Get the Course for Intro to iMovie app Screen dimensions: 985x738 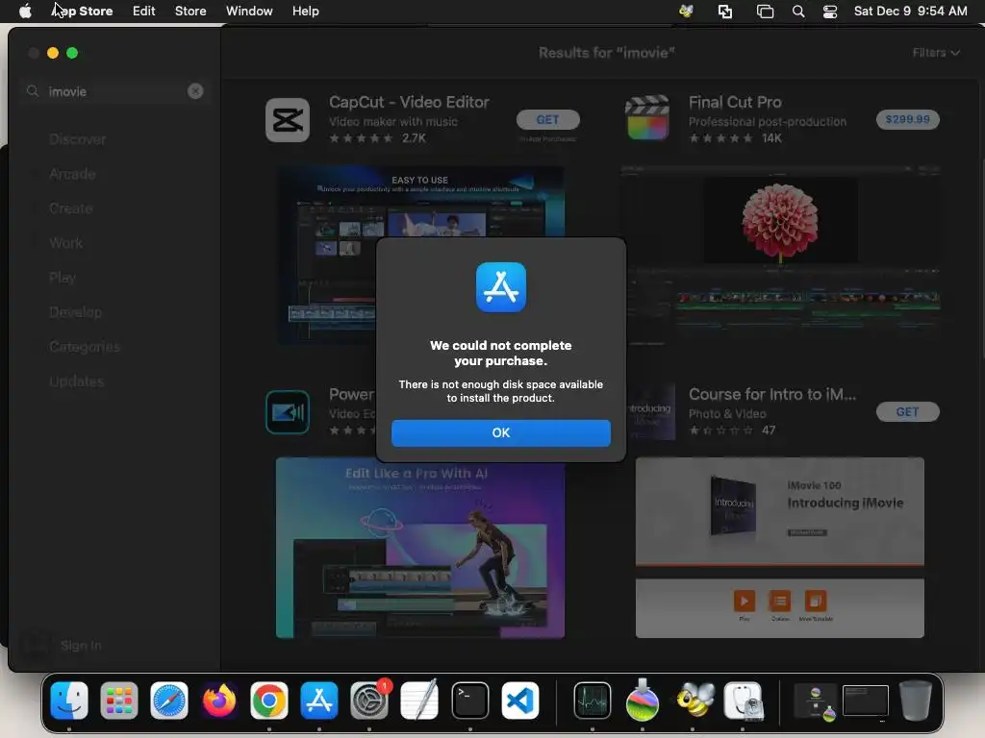[x=907, y=411]
